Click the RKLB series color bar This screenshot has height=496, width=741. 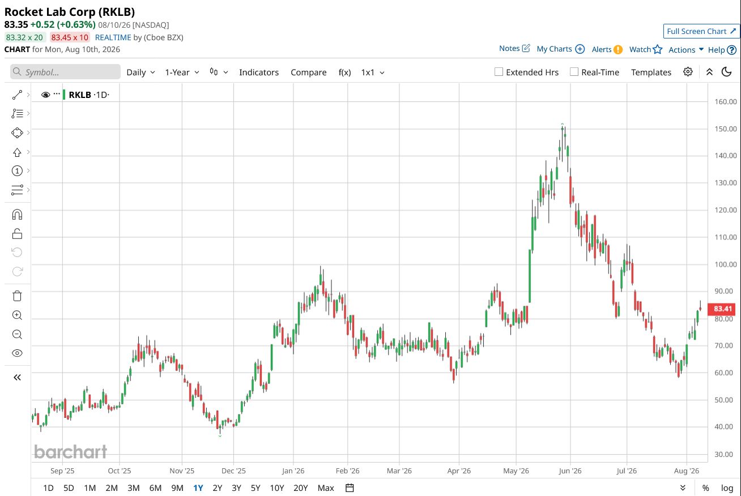click(64, 95)
